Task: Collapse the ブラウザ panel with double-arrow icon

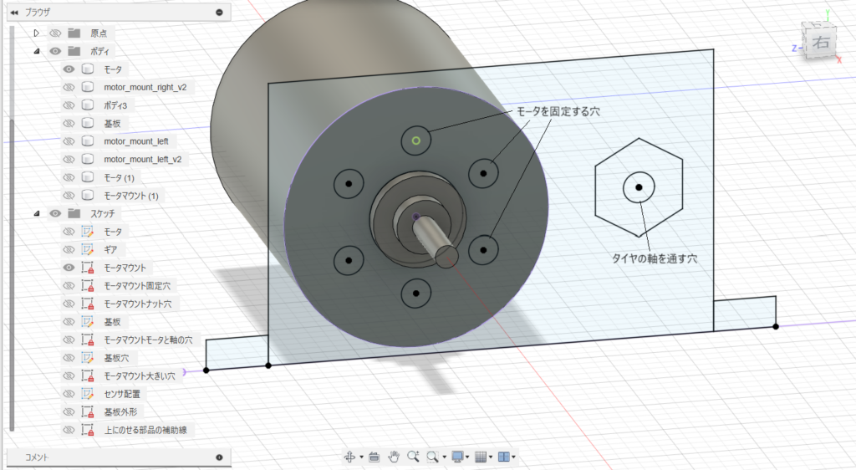Action: 14,12
